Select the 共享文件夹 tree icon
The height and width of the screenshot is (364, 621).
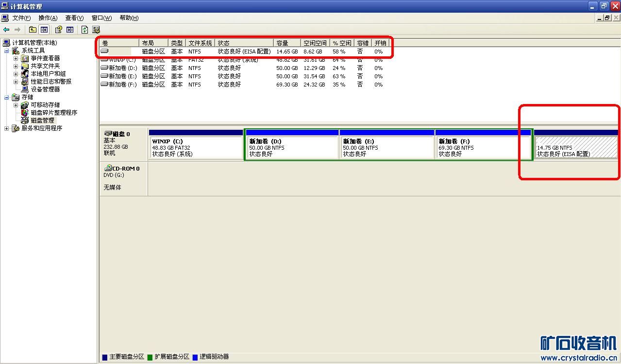[25, 66]
